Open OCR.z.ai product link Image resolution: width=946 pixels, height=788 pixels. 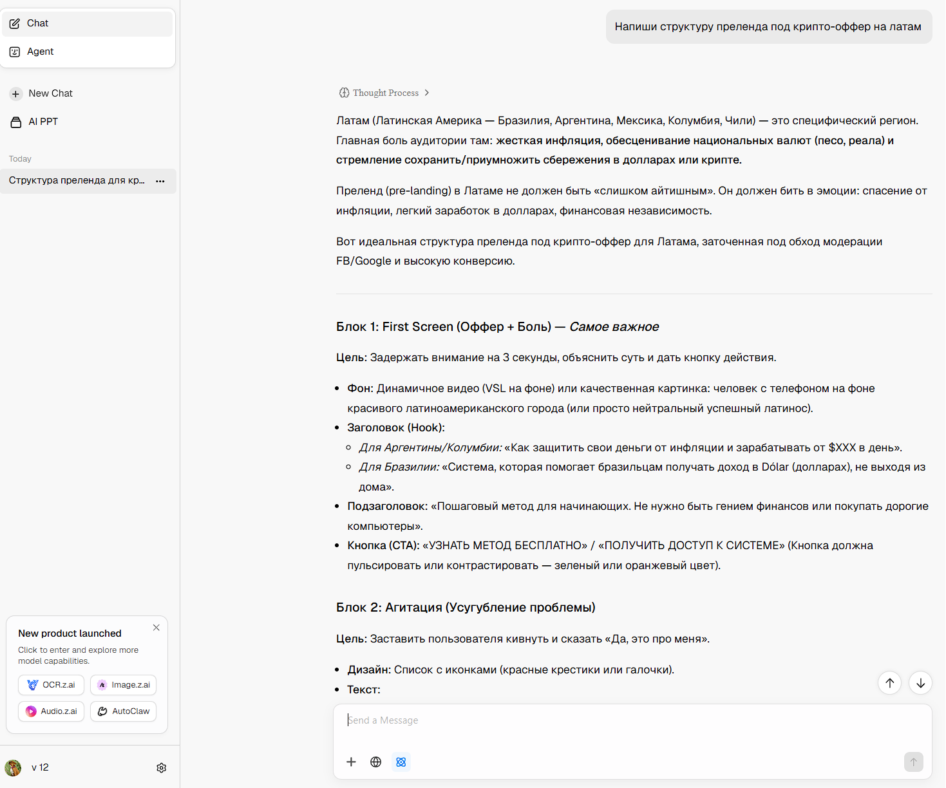coord(51,685)
